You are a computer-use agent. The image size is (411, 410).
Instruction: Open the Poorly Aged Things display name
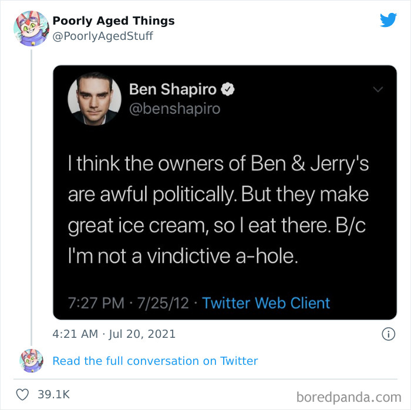pos(113,21)
